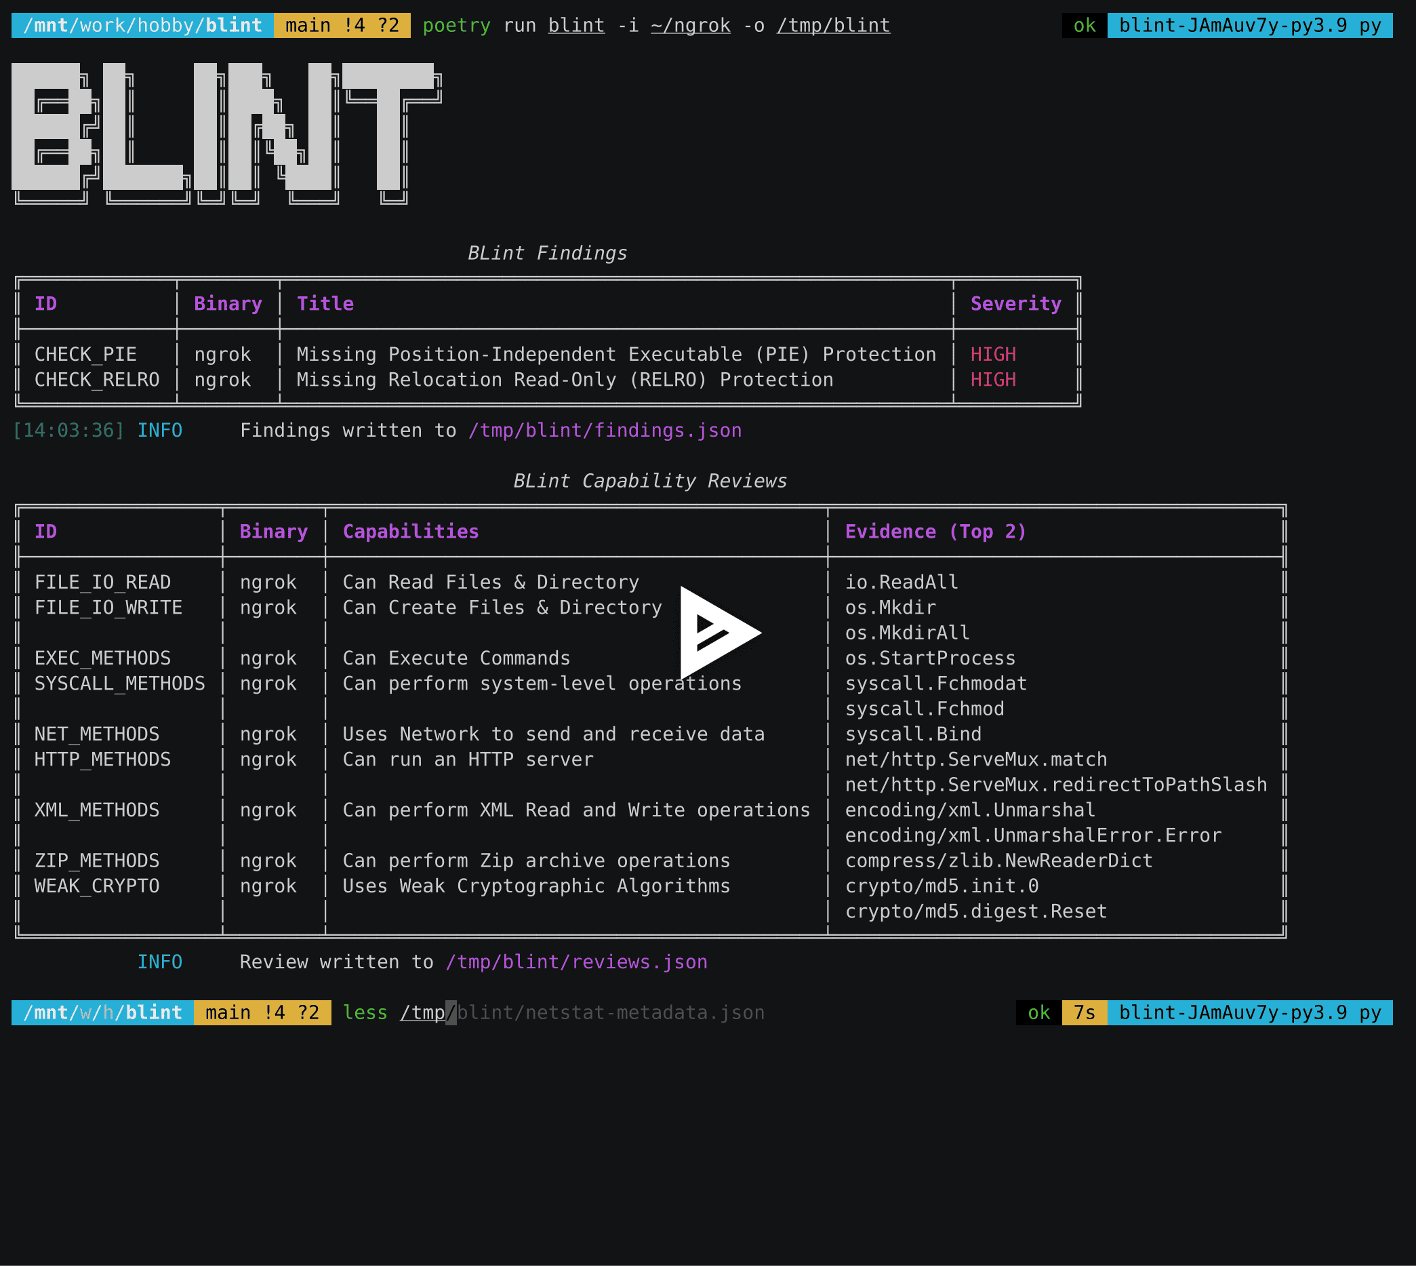Select the HIGH severity label for CHECK_RELRO
The image size is (1416, 1266).
[x=992, y=380]
